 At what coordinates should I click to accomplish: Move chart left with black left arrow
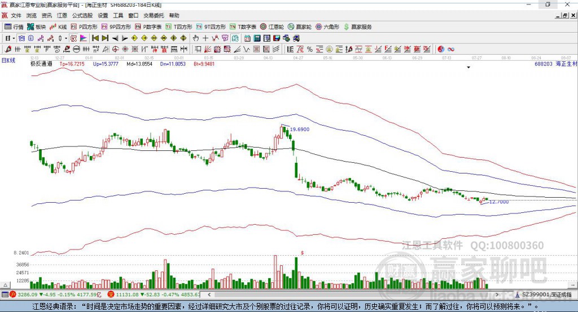coord(115,38)
